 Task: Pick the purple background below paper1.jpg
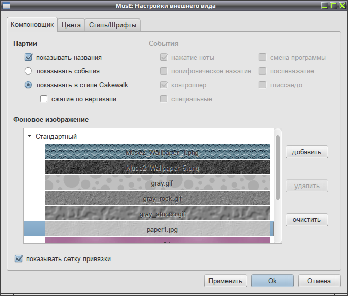(x=158, y=240)
